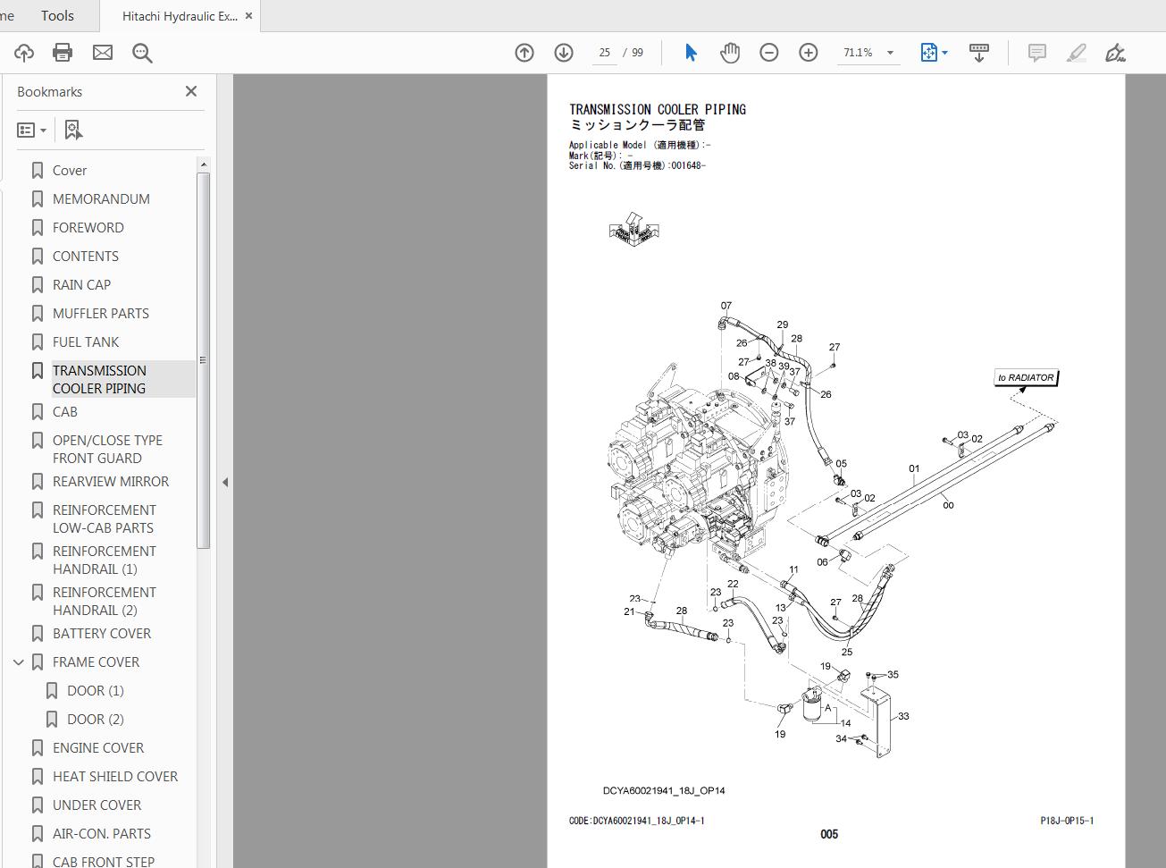Close the Bookmarks panel
Viewport: 1166px width, 868px height.
pos(191,91)
